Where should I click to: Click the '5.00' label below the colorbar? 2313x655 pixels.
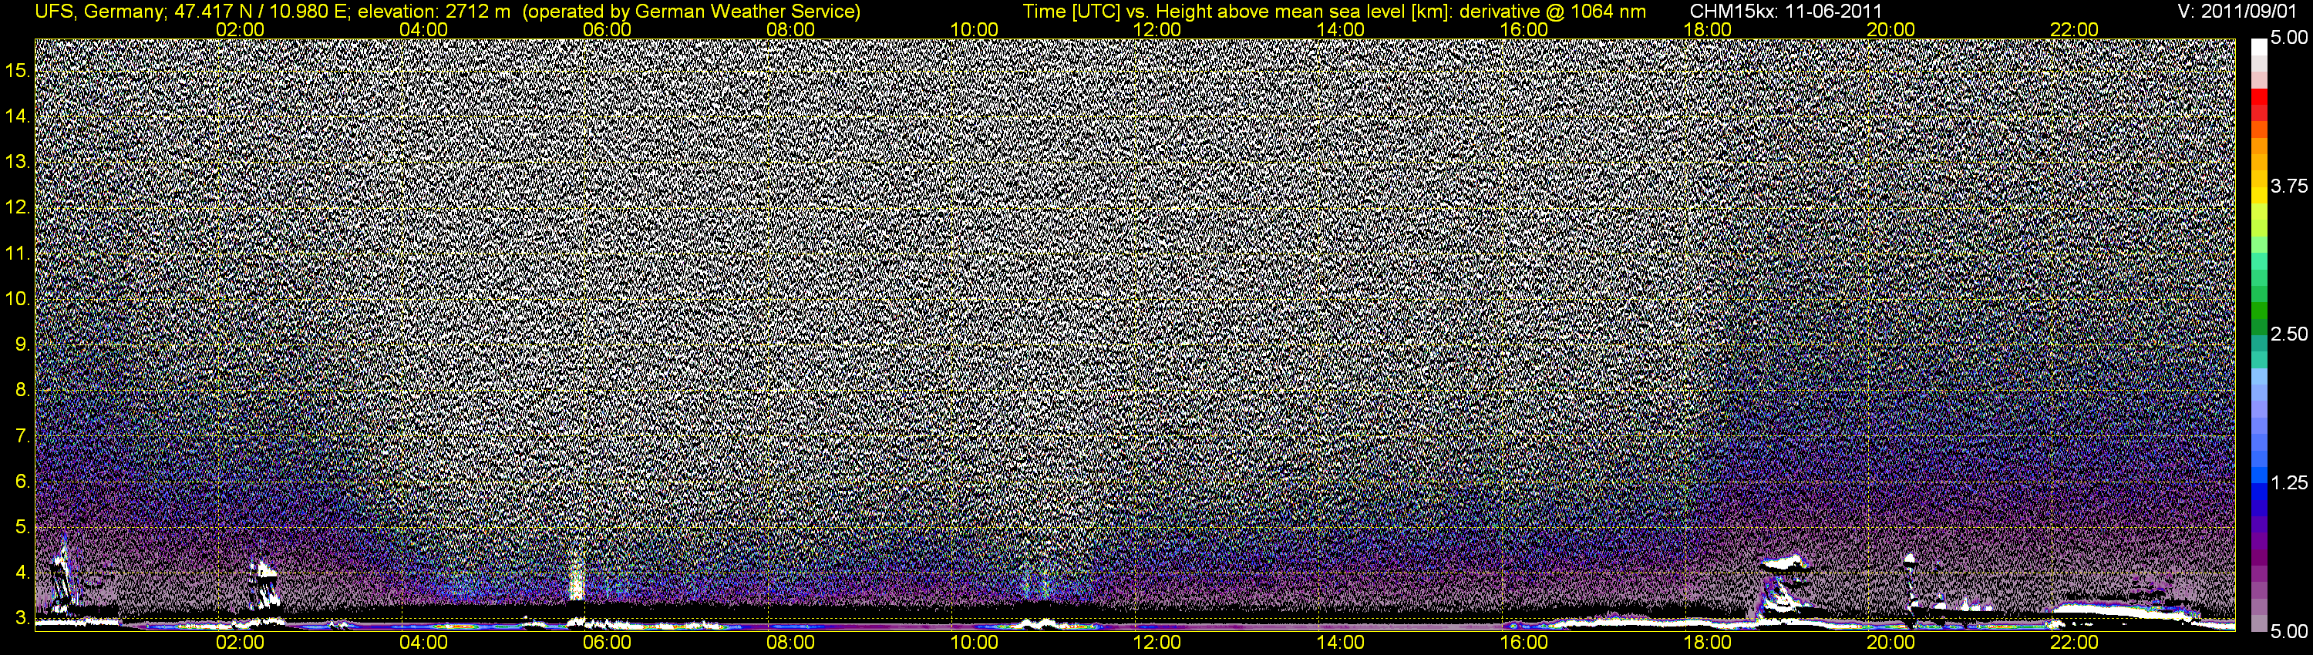[2289, 631]
